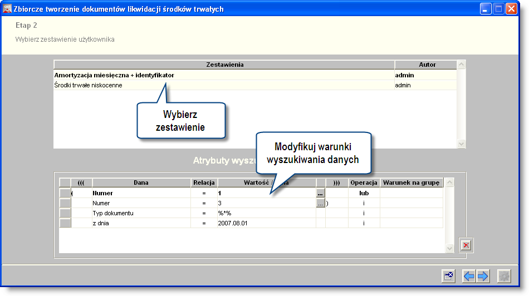The height and width of the screenshot is (296, 529).
Task: Go forward with the right arrow button
Action: [483, 276]
